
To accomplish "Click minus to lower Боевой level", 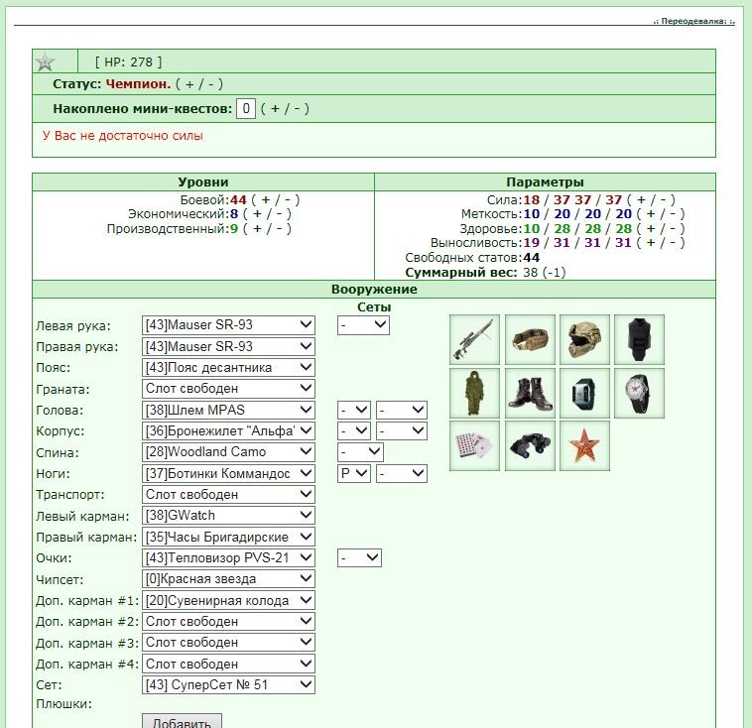I will (288, 199).
